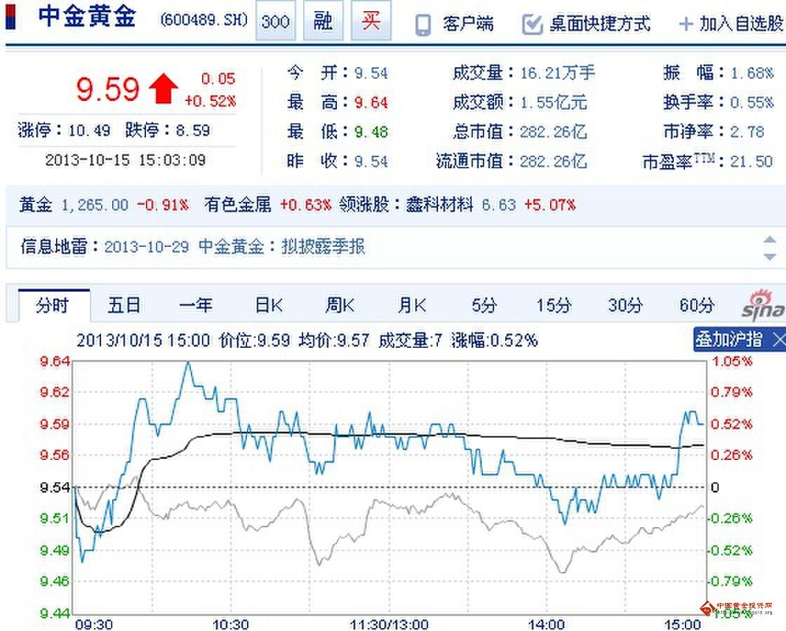Open the 日K chart tab
This screenshot has width=786, height=631.
tap(269, 305)
